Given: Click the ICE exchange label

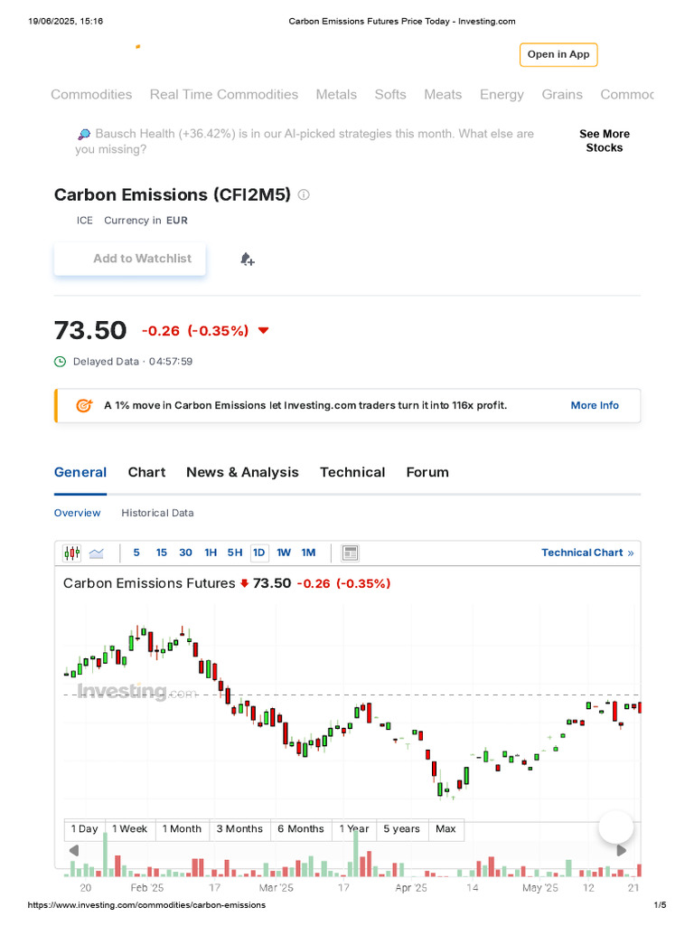Looking at the screenshot, I should (84, 221).
